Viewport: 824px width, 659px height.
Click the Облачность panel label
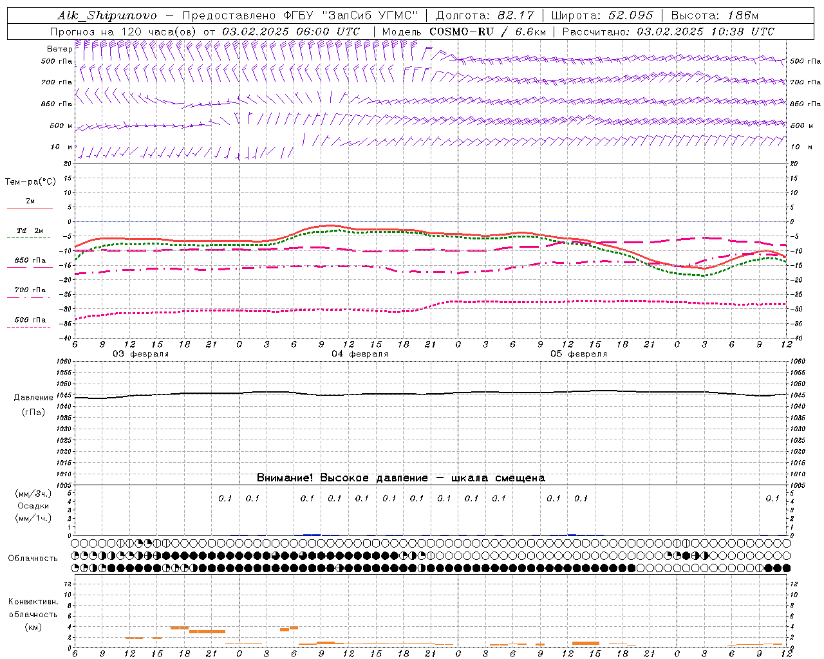tap(32, 558)
